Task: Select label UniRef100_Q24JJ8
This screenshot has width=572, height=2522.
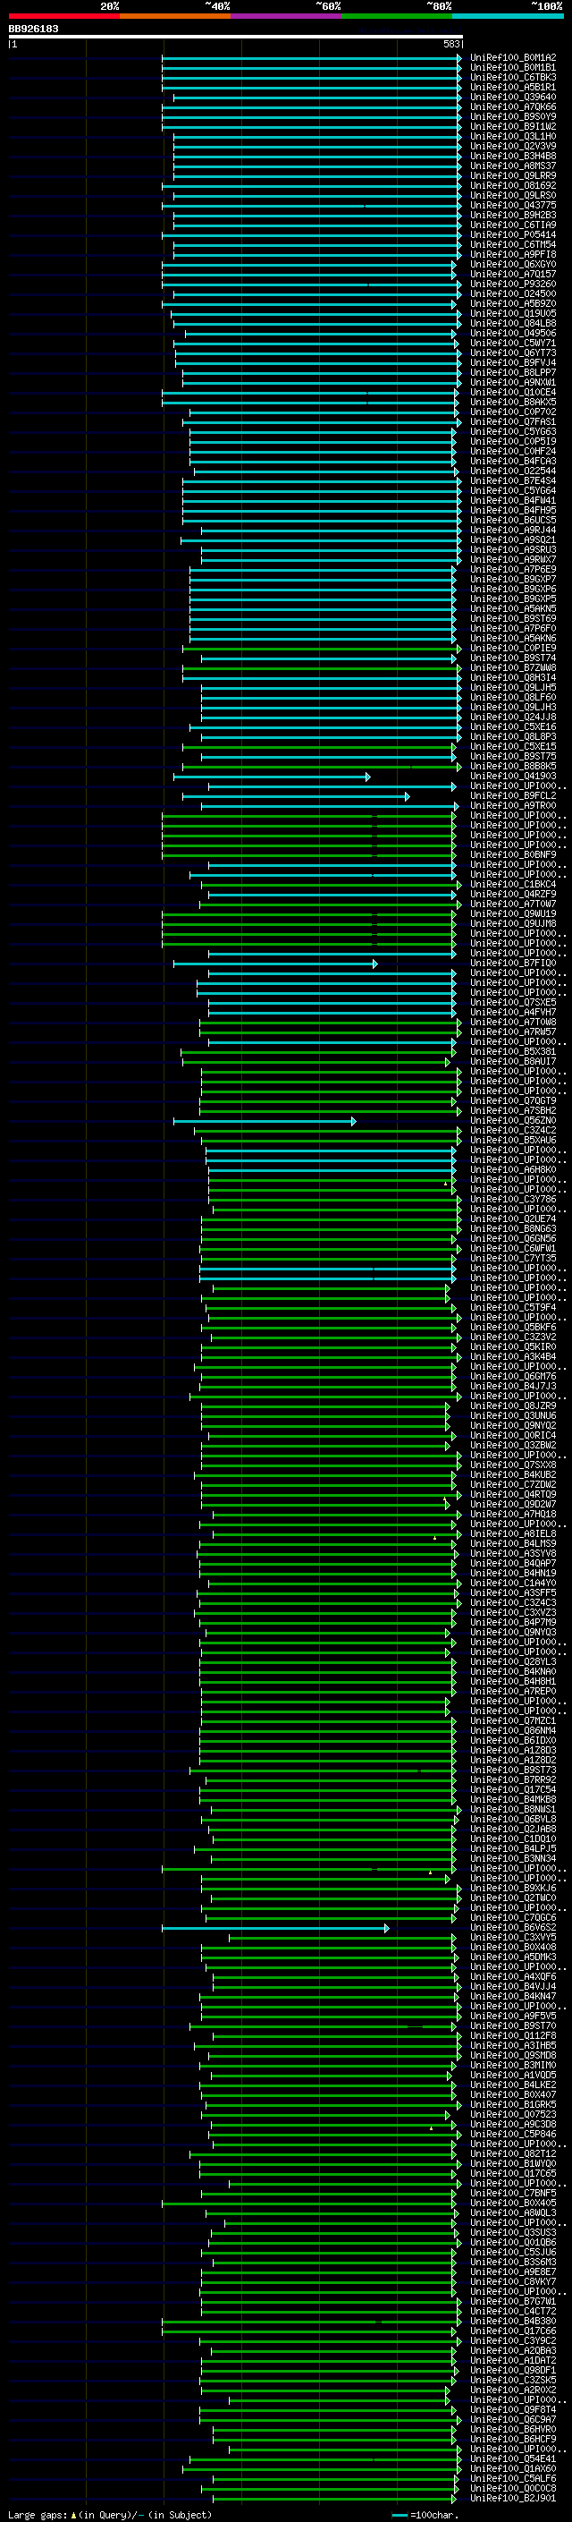Action: pyautogui.click(x=513, y=717)
